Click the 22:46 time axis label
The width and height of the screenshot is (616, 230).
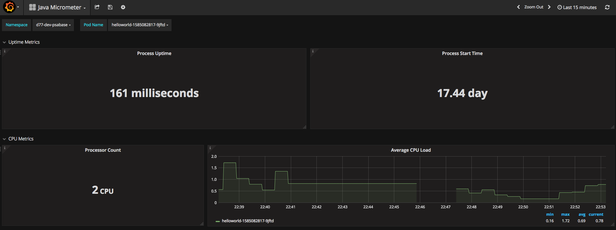coord(420,207)
